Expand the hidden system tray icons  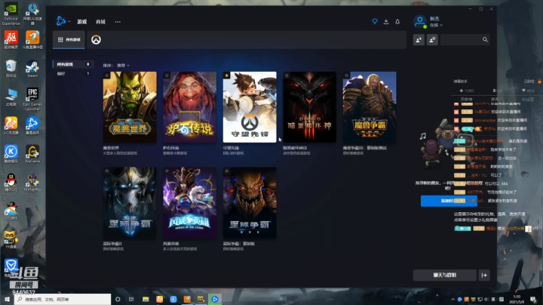click(x=452, y=299)
